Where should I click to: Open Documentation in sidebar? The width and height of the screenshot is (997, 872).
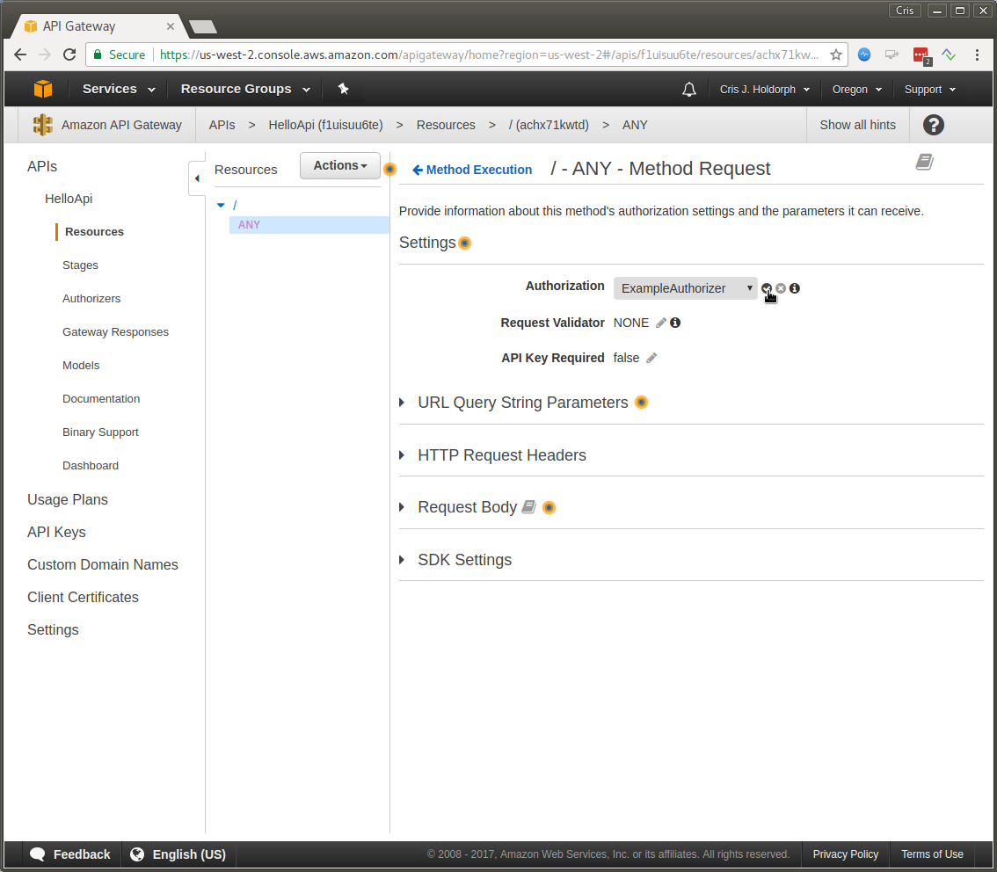pos(101,398)
